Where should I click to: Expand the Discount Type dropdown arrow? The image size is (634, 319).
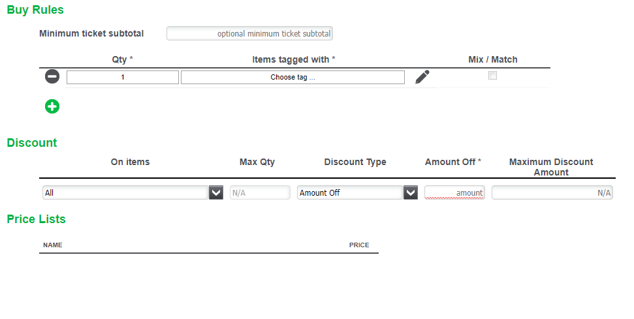[411, 192]
